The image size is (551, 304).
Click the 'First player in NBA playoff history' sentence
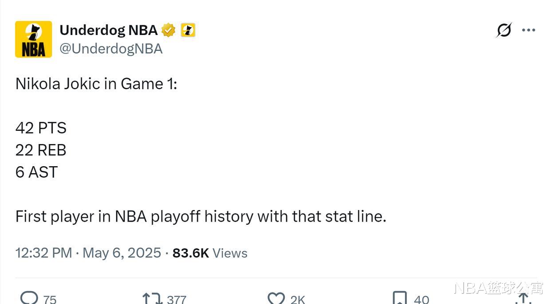tap(201, 217)
